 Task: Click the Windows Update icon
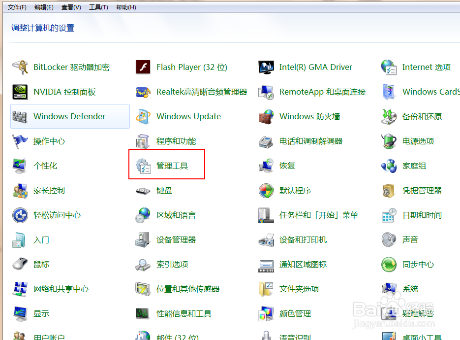143,117
